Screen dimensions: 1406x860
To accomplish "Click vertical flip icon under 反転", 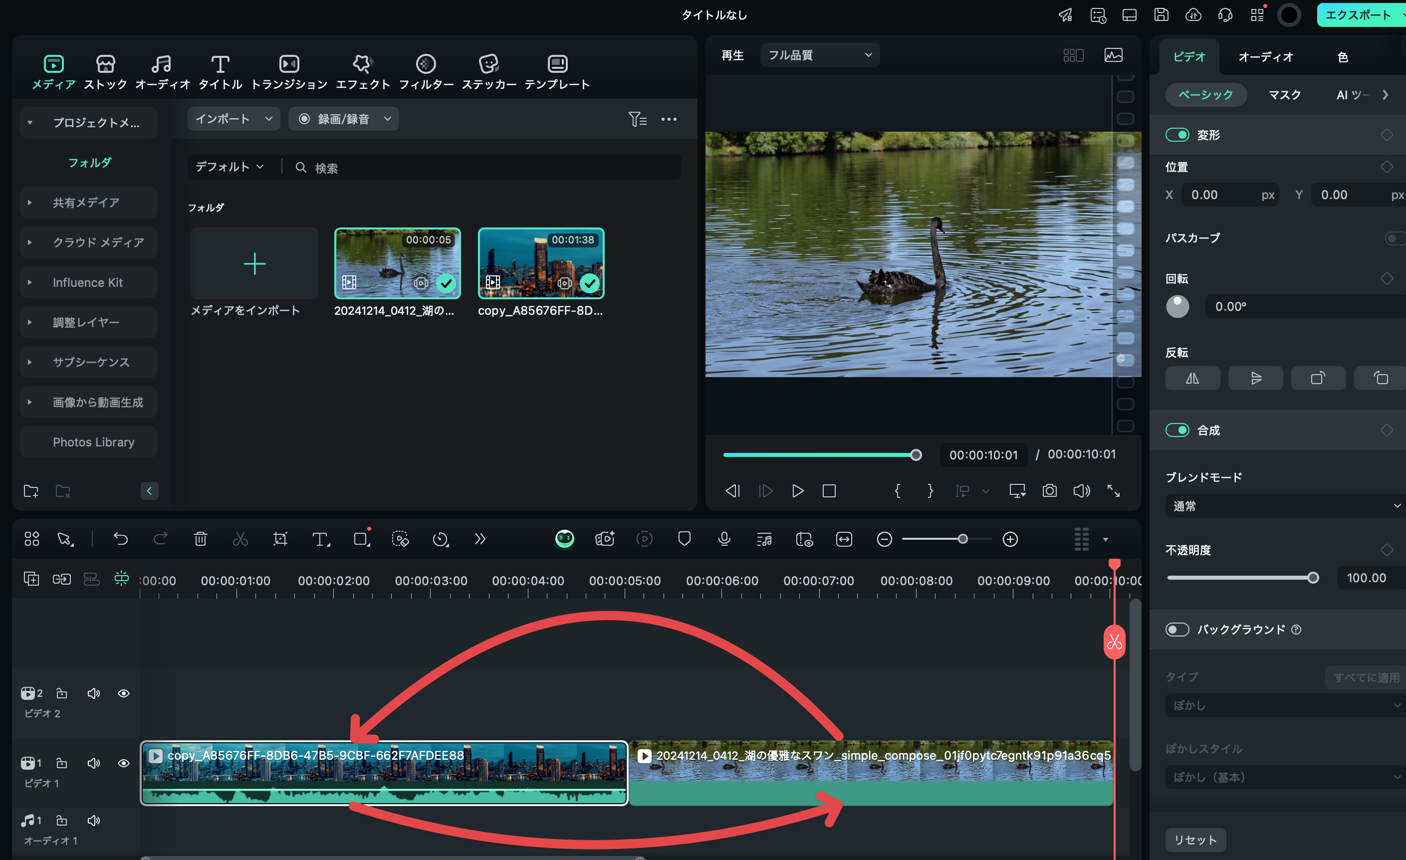I will click(1255, 378).
